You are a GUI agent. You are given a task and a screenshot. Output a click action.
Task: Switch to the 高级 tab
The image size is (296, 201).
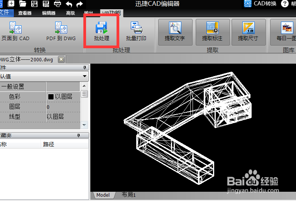click(x=70, y=13)
